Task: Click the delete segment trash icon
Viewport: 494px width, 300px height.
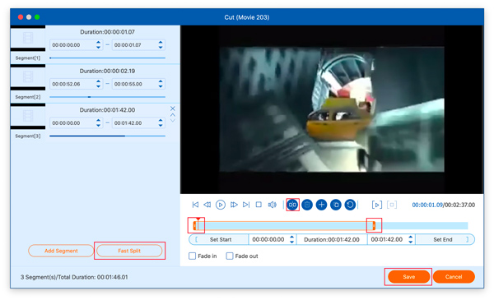Action: (x=307, y=205)
